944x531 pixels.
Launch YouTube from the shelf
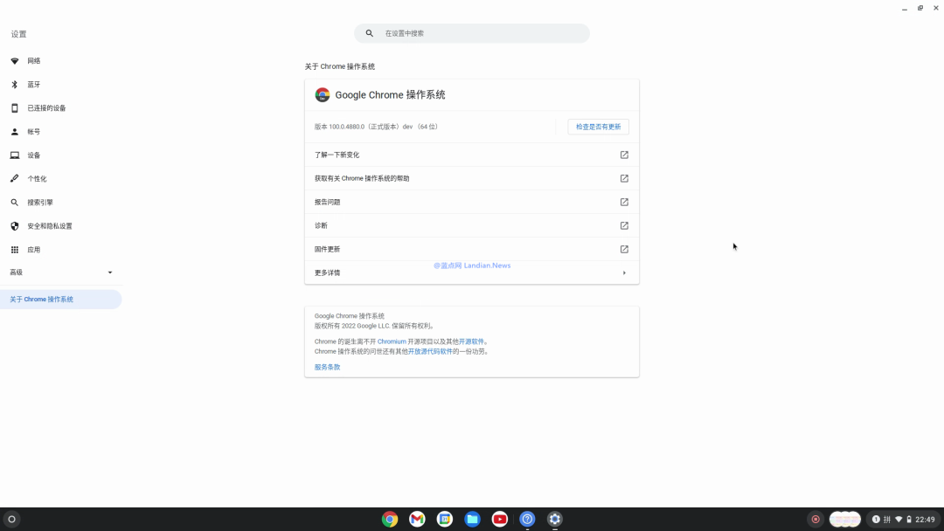point(499,518)
